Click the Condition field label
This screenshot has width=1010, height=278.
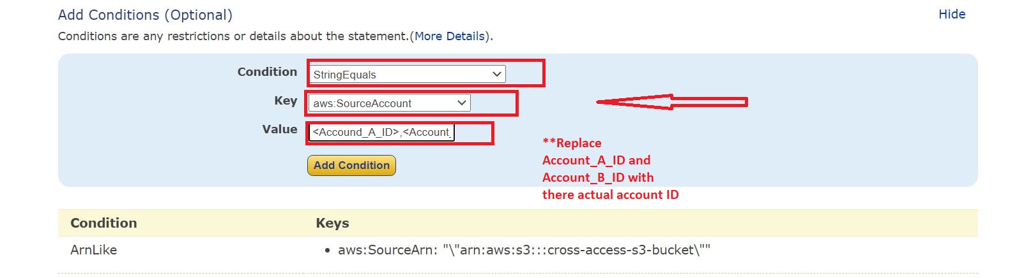267,72
